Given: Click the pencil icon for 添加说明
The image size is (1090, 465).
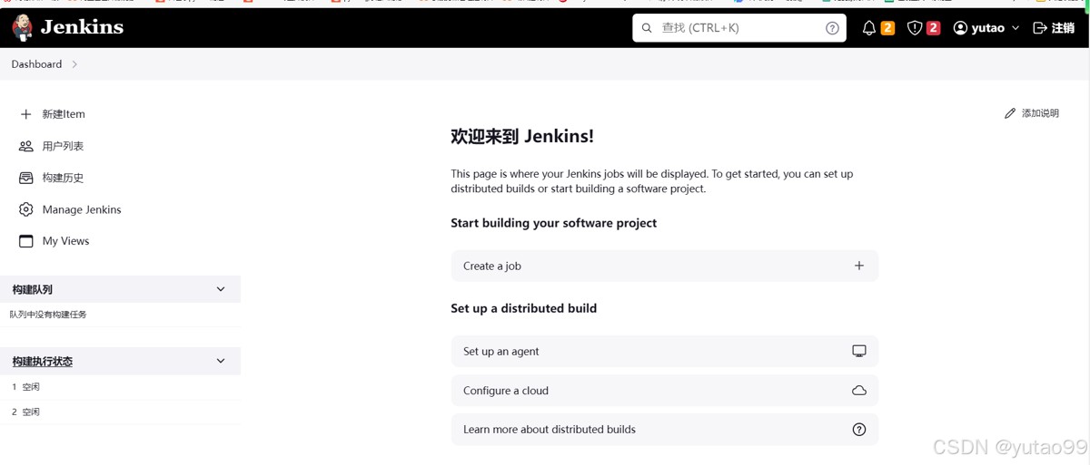Looking at the screenshot, I should click(x=1009, y=113).
